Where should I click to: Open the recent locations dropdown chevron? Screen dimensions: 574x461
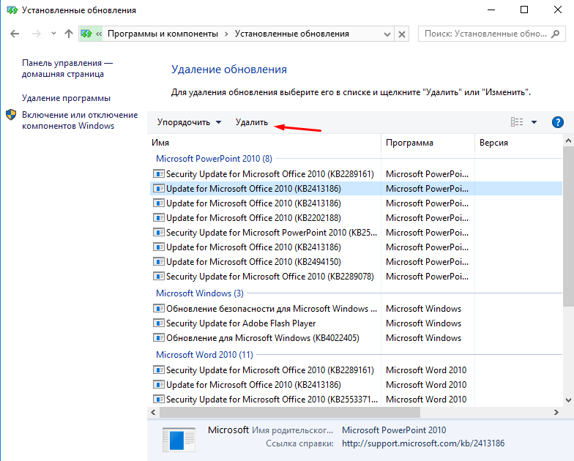tap(54, 34)
